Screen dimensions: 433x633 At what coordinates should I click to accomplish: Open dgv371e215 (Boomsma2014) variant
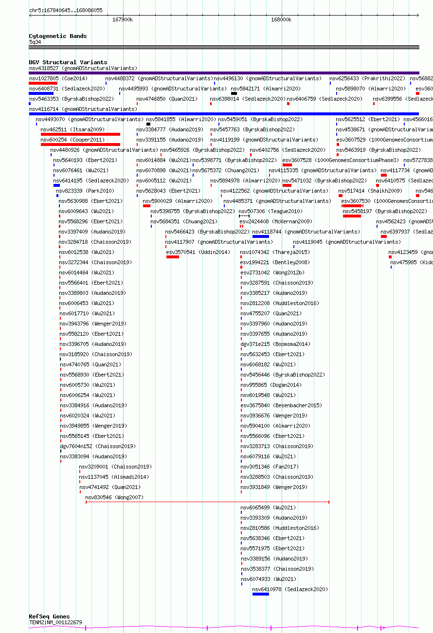pos(275,344)
